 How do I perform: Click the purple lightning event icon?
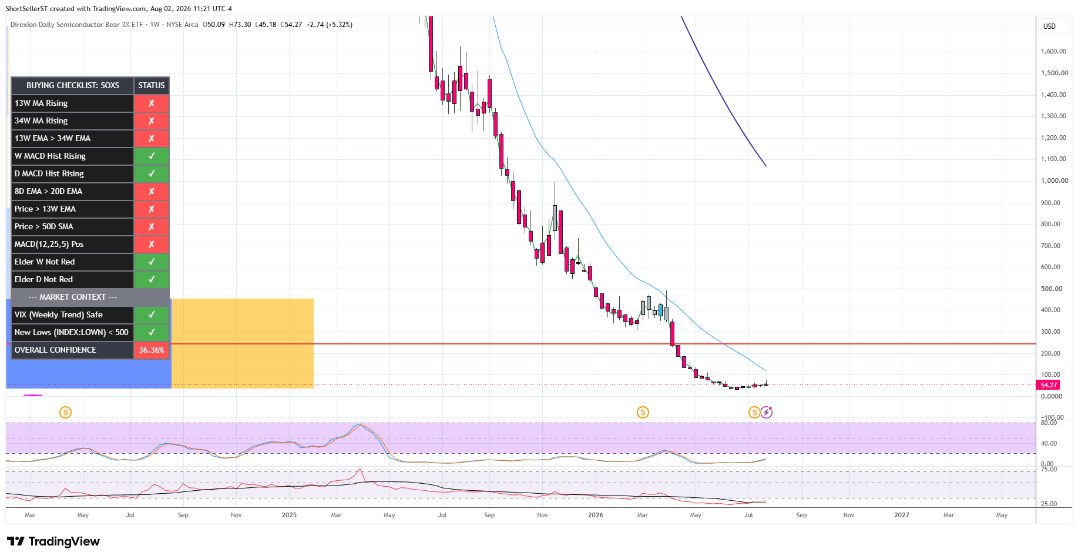[x=767, y=412]
